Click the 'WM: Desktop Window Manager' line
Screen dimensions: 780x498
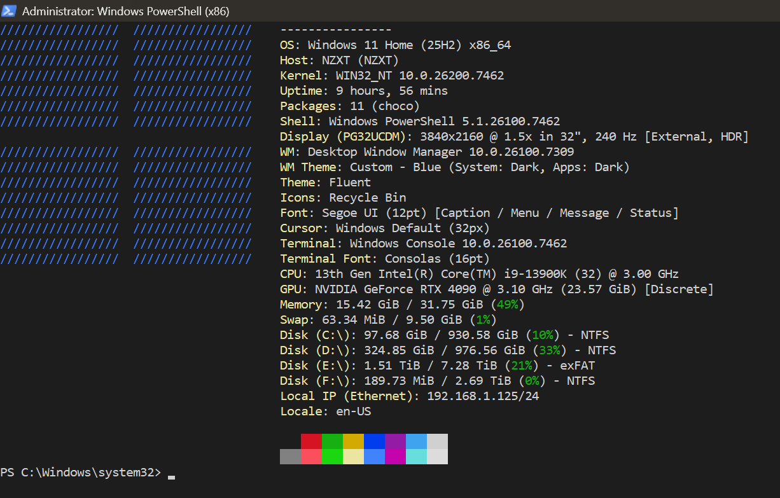pyautogui.click(x=427, y=152)
